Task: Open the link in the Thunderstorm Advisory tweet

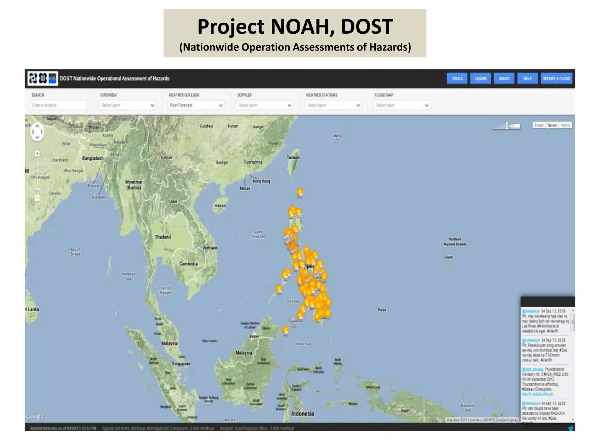Action: point(537,394)
